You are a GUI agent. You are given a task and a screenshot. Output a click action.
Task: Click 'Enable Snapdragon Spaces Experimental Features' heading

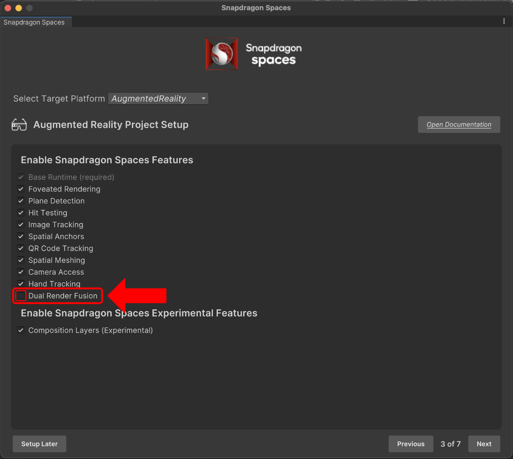139,313
